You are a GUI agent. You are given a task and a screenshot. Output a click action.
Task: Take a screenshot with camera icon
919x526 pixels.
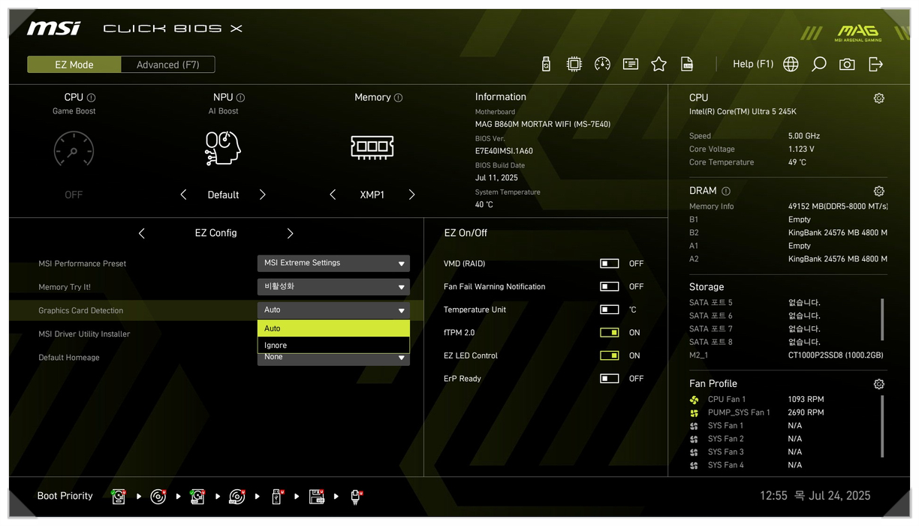coord(847,65)
